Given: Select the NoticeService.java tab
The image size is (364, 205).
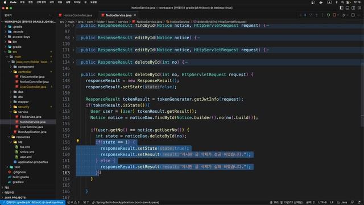Looking at the screenshot, I should [x=118, y=15].
